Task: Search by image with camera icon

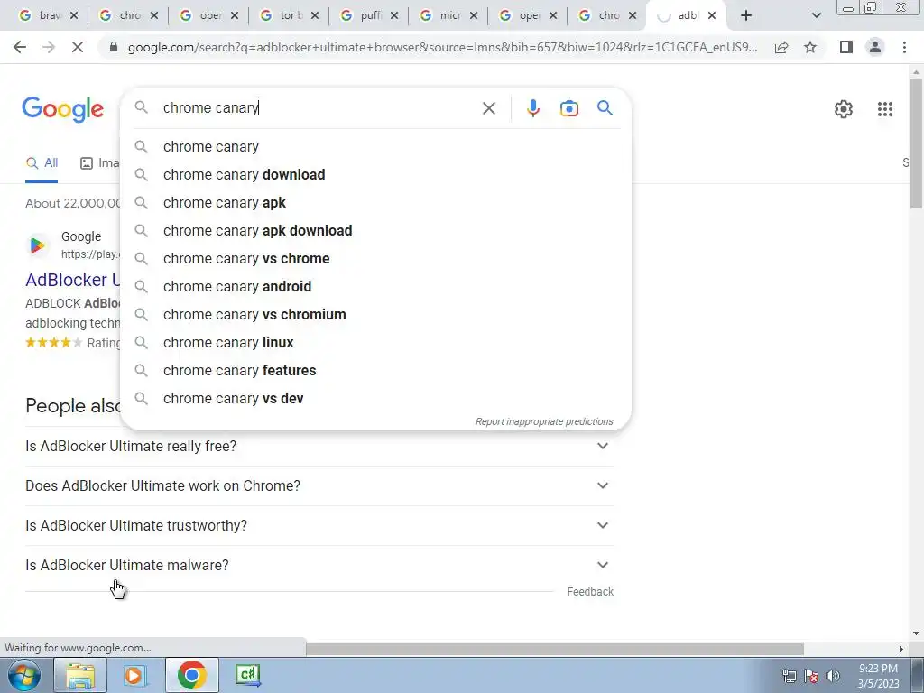Action: pyautogui.click(x=568, y=108)
